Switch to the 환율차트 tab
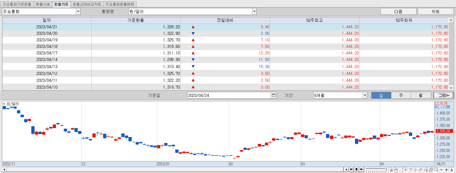Screen dimensions: 456x173 61,4
